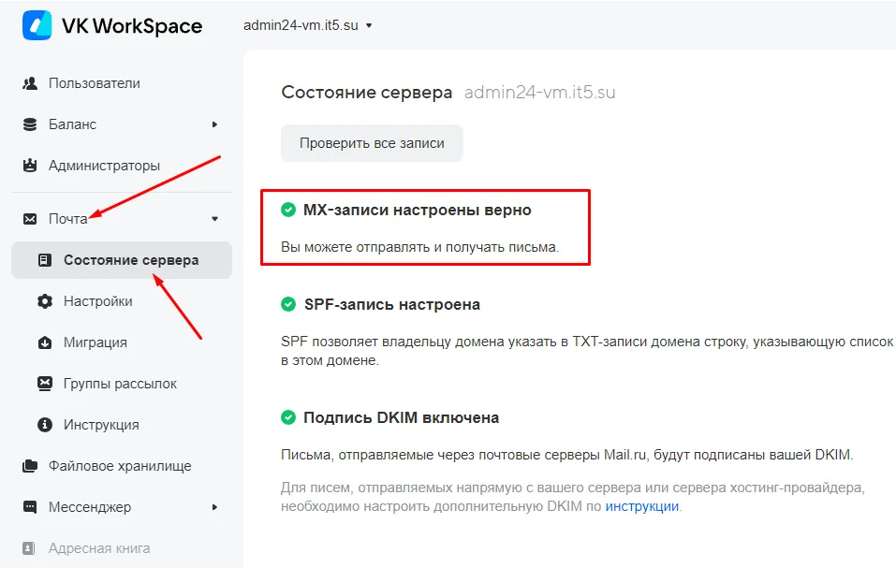The width and height of the screenshot is (896, 568).
Task: Click the Инструкция info icon
Action: pos(45,425)
